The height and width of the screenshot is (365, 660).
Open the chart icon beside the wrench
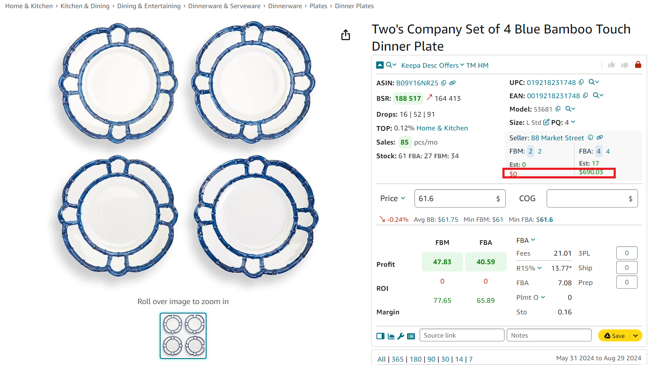click(391, 336)
